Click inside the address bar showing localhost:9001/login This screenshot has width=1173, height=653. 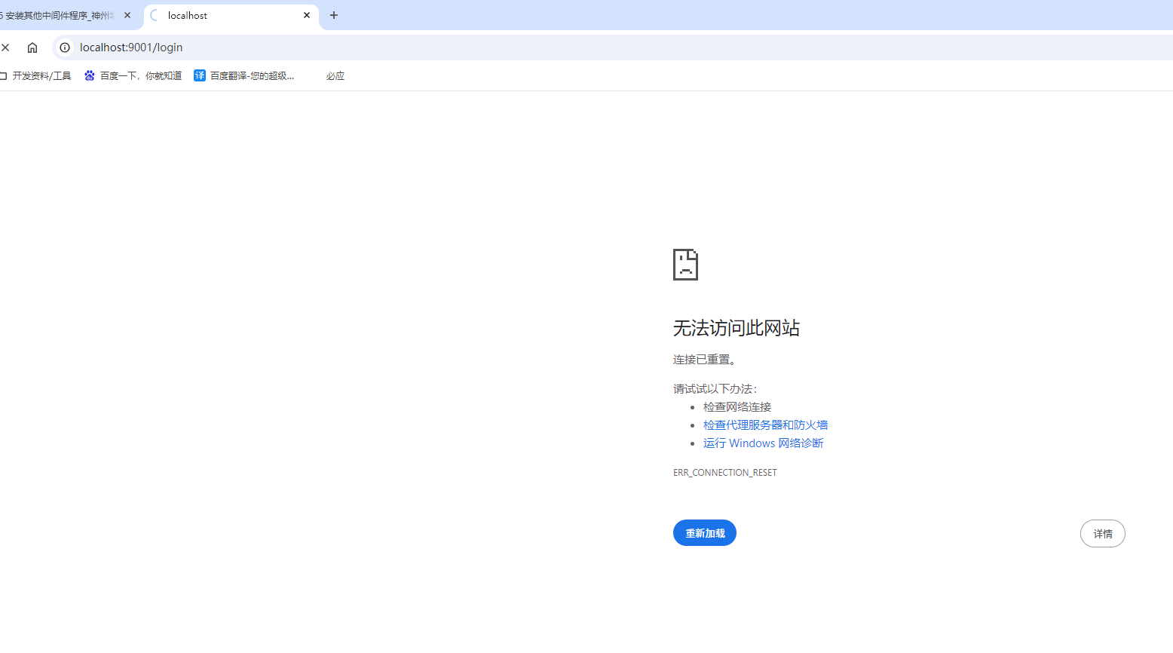coord(130,47)
